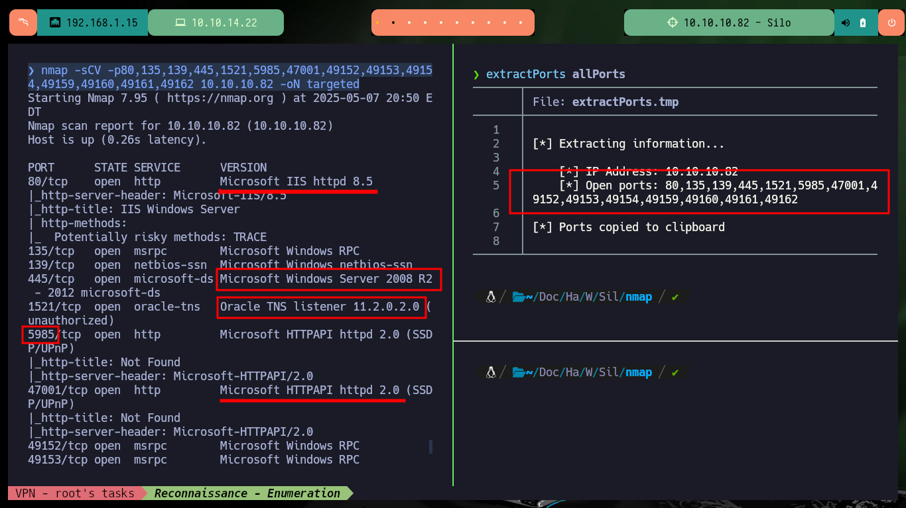Click the IP Address: 10.10.10.82 line
This screenshot has height=508, width=906.
[649, 172]
